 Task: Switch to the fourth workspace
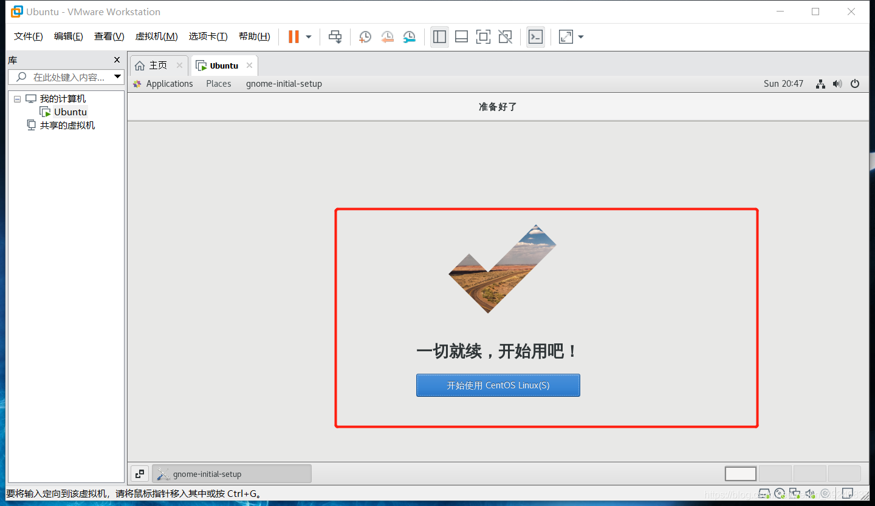tap(845, 474)
